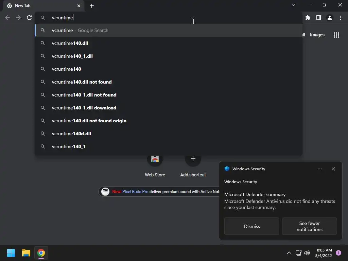Choose the 'vcruntime140.dll' suggestion
The image size is (348, 261).
169,43
